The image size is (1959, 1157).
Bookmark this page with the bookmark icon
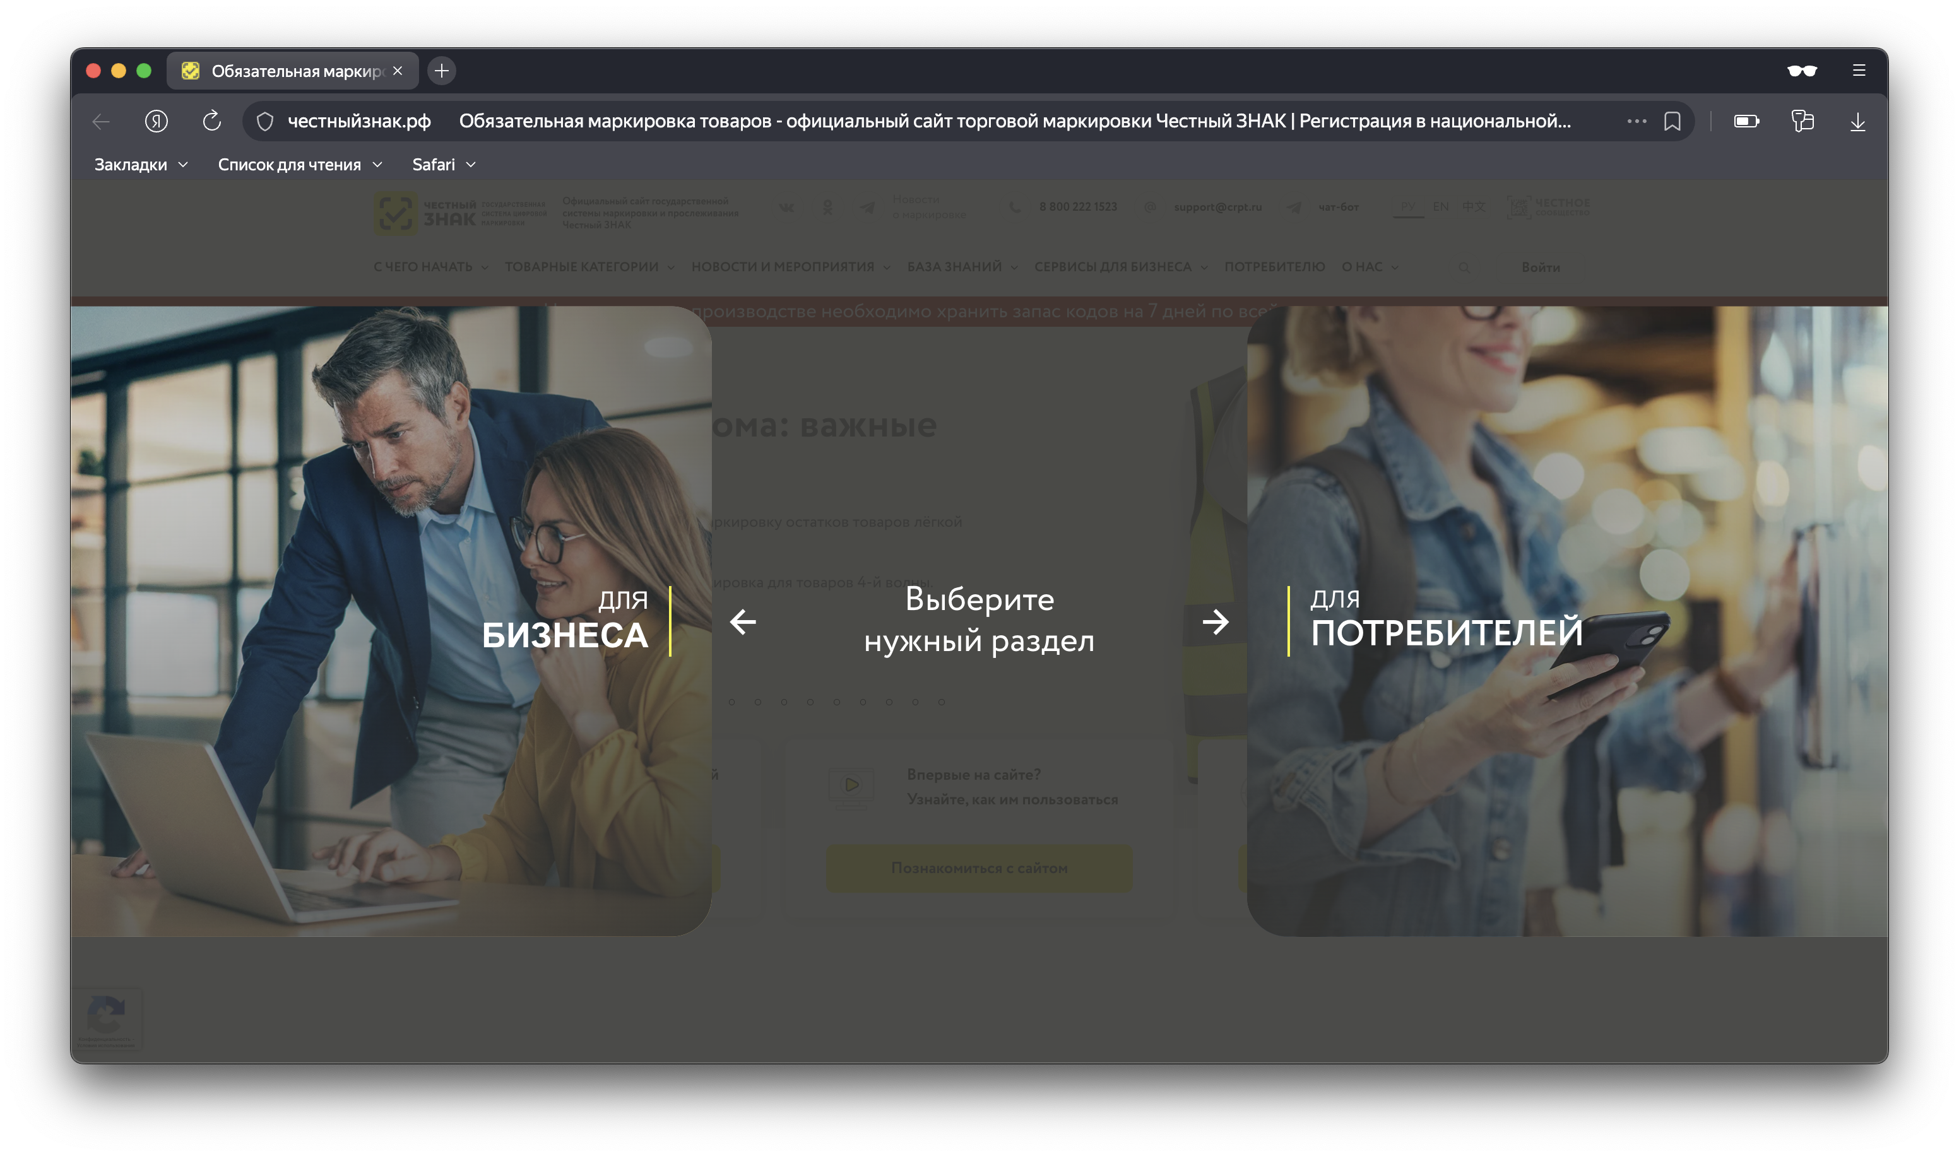click(1672, 122)
